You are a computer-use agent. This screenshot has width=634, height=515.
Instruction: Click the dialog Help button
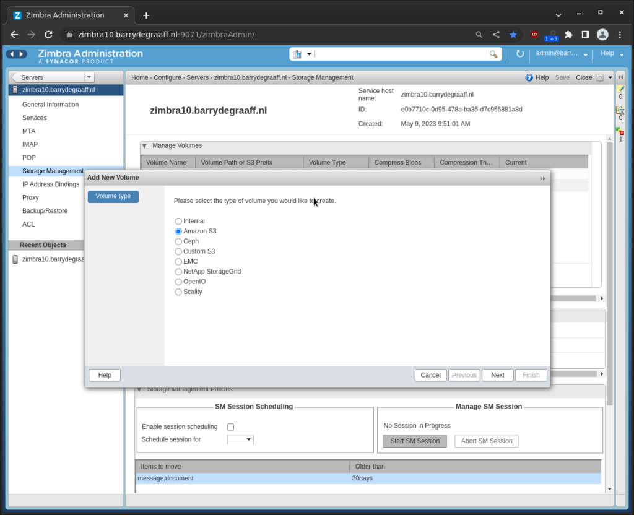coord(105,375)
